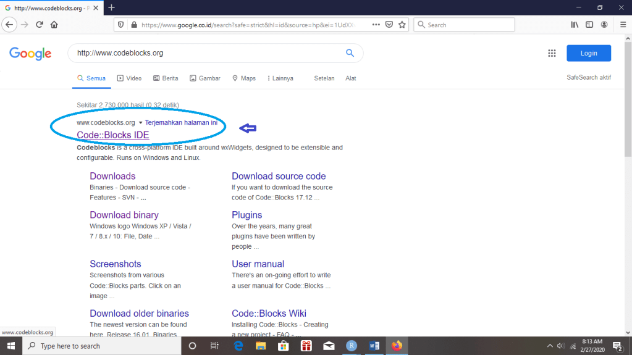Open the page actions three-dot menu
This screenshot has height=355, width=632.
click(x=376, y=25)
